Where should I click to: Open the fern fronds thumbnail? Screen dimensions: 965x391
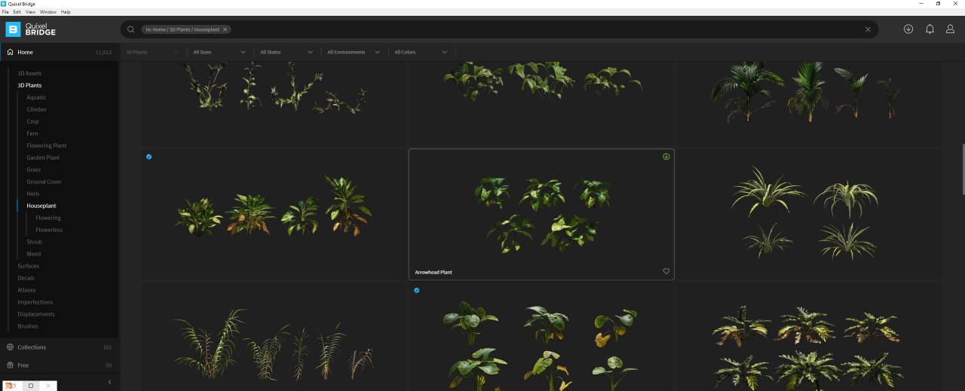273,338
